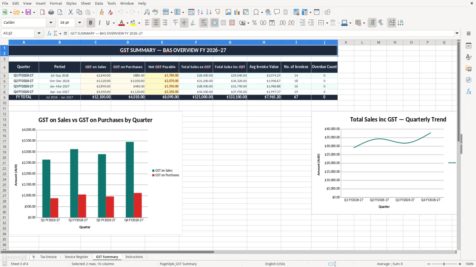This screenshot has width=476, height=267.
Task: Expand the Font Name dropdown
Action: (x=51, y=23)
